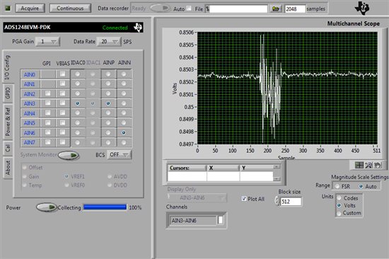Open the PGA Gain dropdown
This screenshot has height=259, width=389.
point(48,42)
